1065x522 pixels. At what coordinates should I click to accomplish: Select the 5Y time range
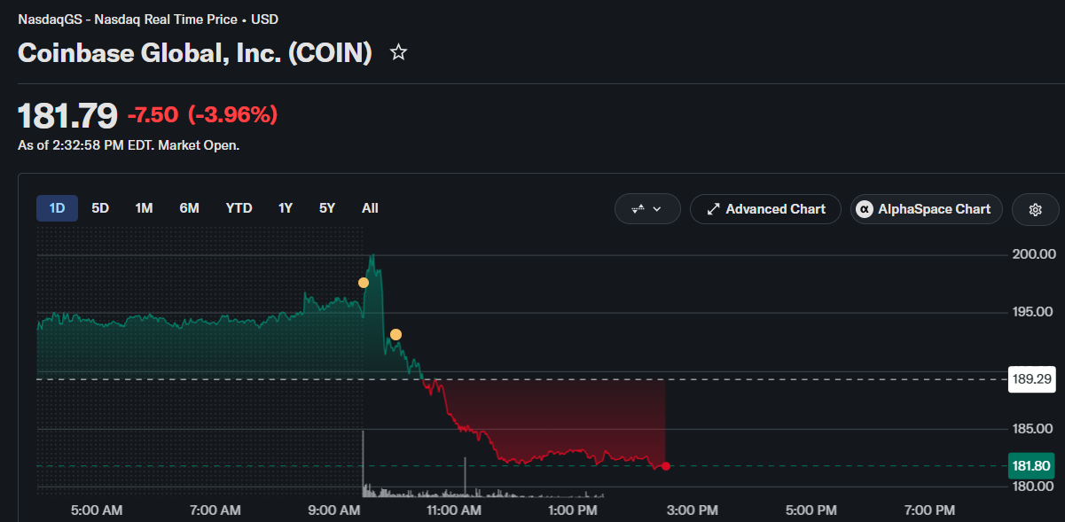[x=327, y=208]
